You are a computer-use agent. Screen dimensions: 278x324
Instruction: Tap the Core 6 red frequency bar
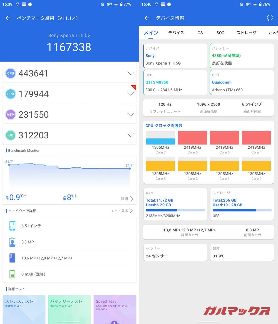[192, 138]
